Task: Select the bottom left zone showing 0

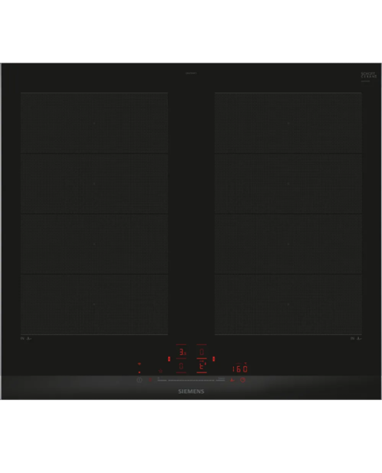Action: [x=181, y=366]
